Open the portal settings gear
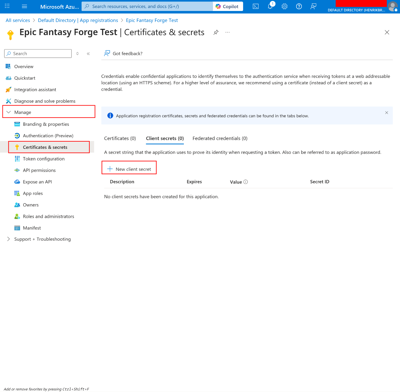 284,6
